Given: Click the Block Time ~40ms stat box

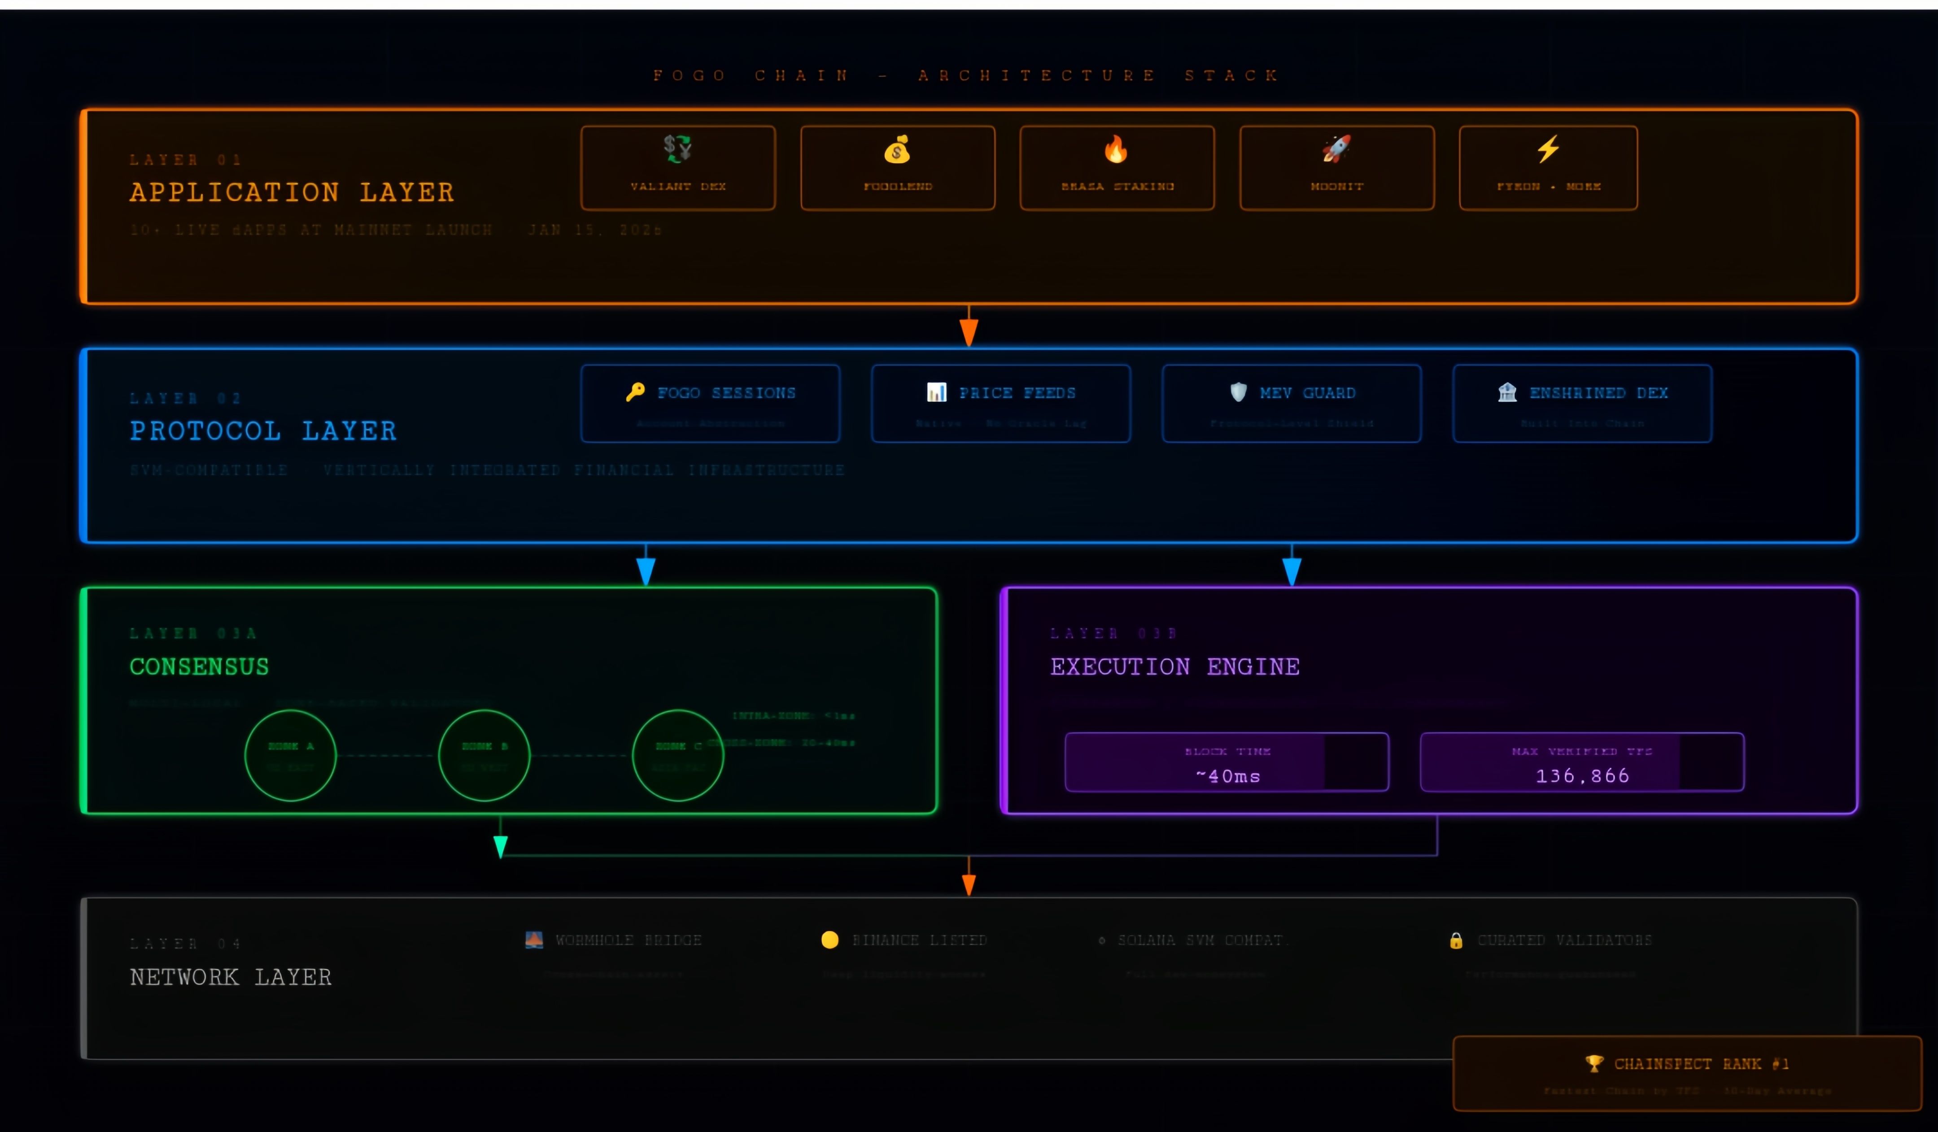Looking at the screenshot, I should tap(1227, 762).
